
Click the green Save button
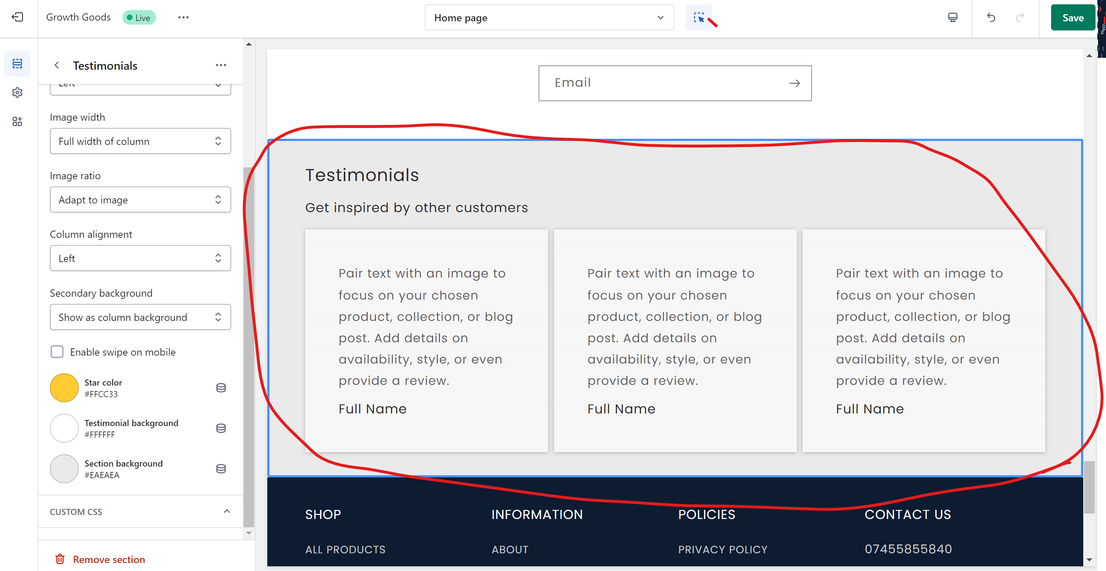[1072, 18]
